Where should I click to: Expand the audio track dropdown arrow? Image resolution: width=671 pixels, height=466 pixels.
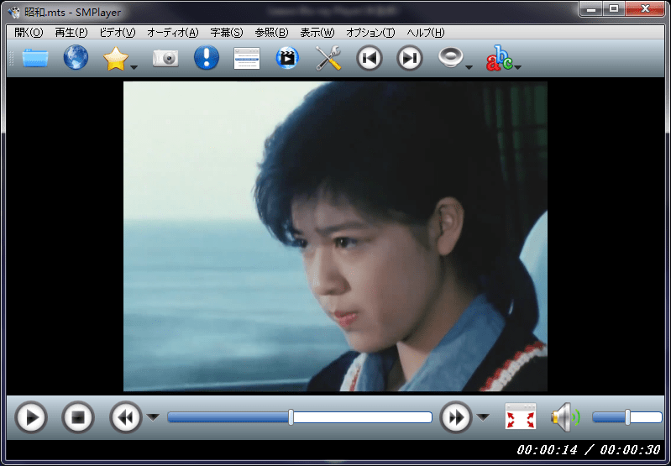[469, 67]
